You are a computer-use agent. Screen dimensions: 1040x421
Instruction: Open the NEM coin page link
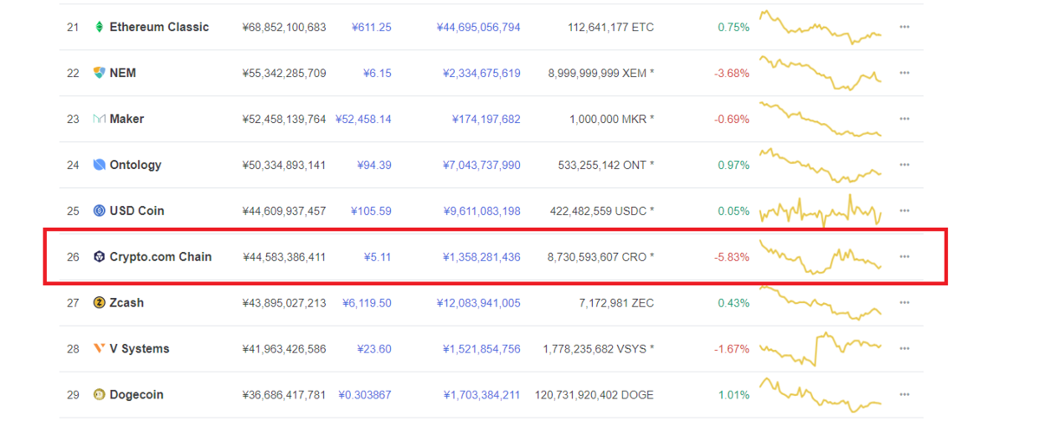tap(122, 73)
